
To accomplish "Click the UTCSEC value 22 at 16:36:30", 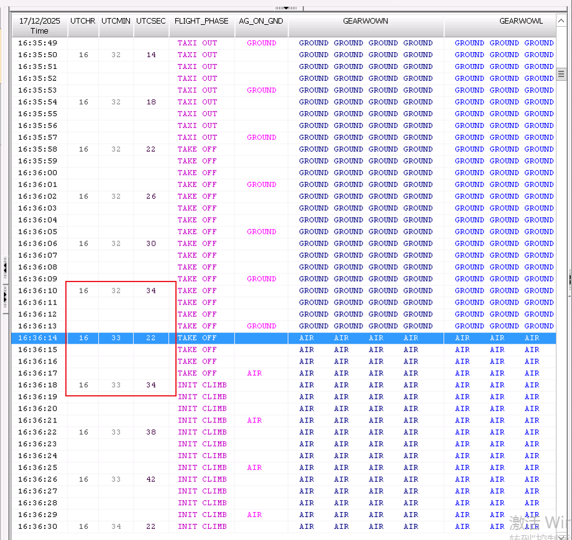I will 151,526.
